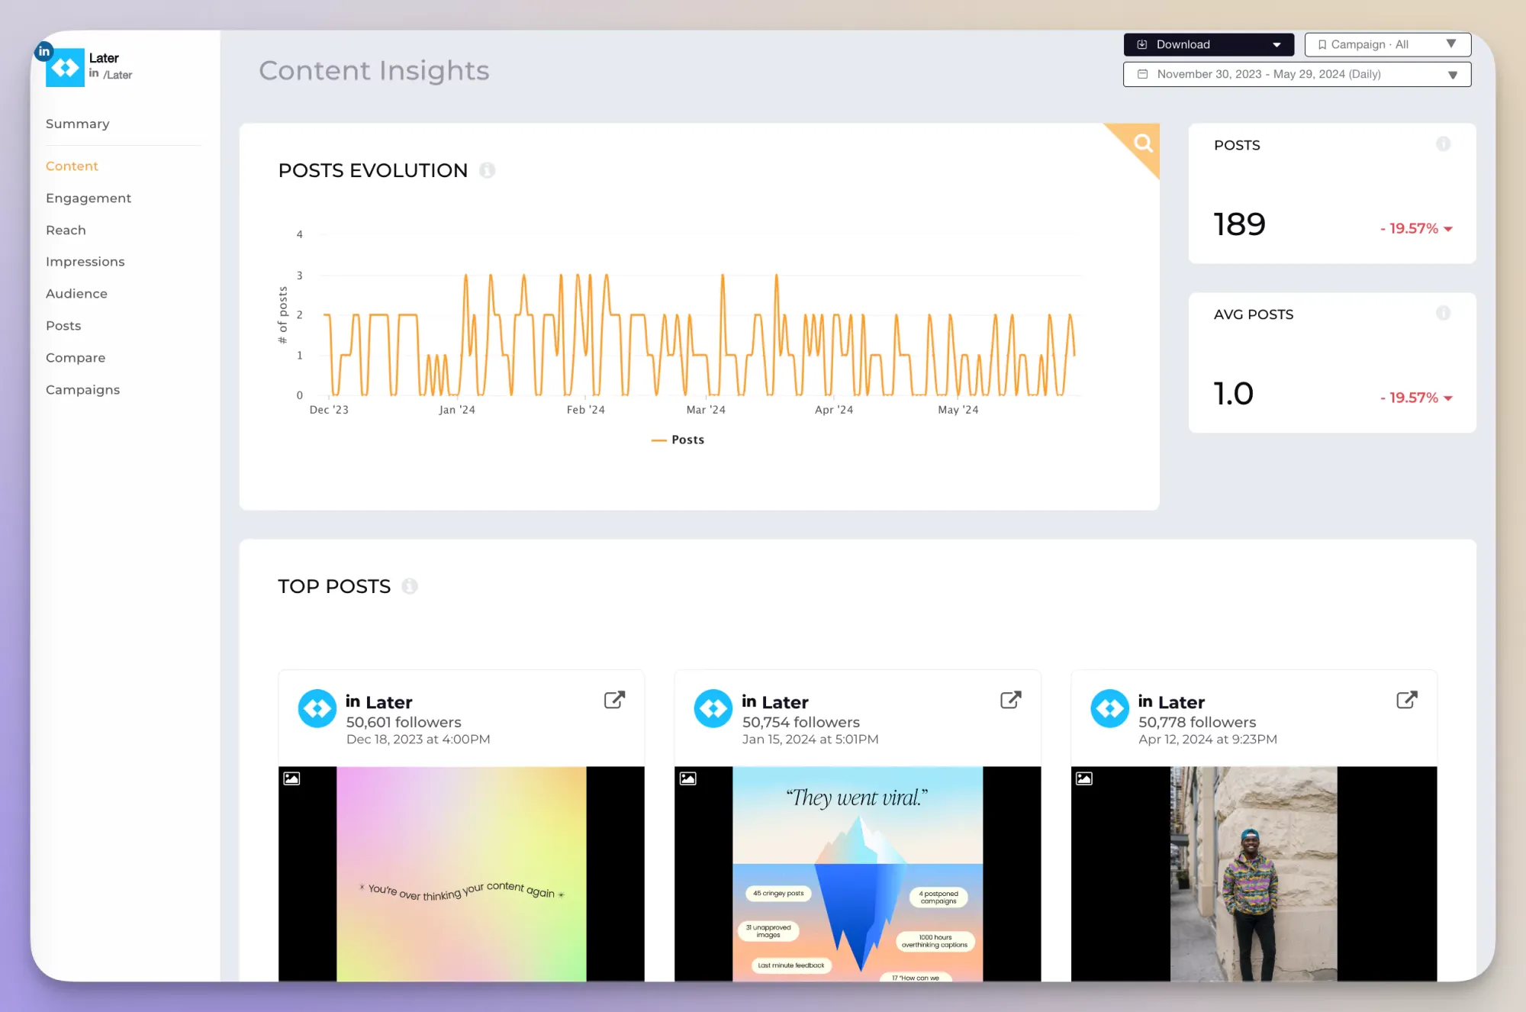Click the Avg Posts -19.57% down arrow
Viewport: 1526px width, 1012px height.
click(1448, 398)
